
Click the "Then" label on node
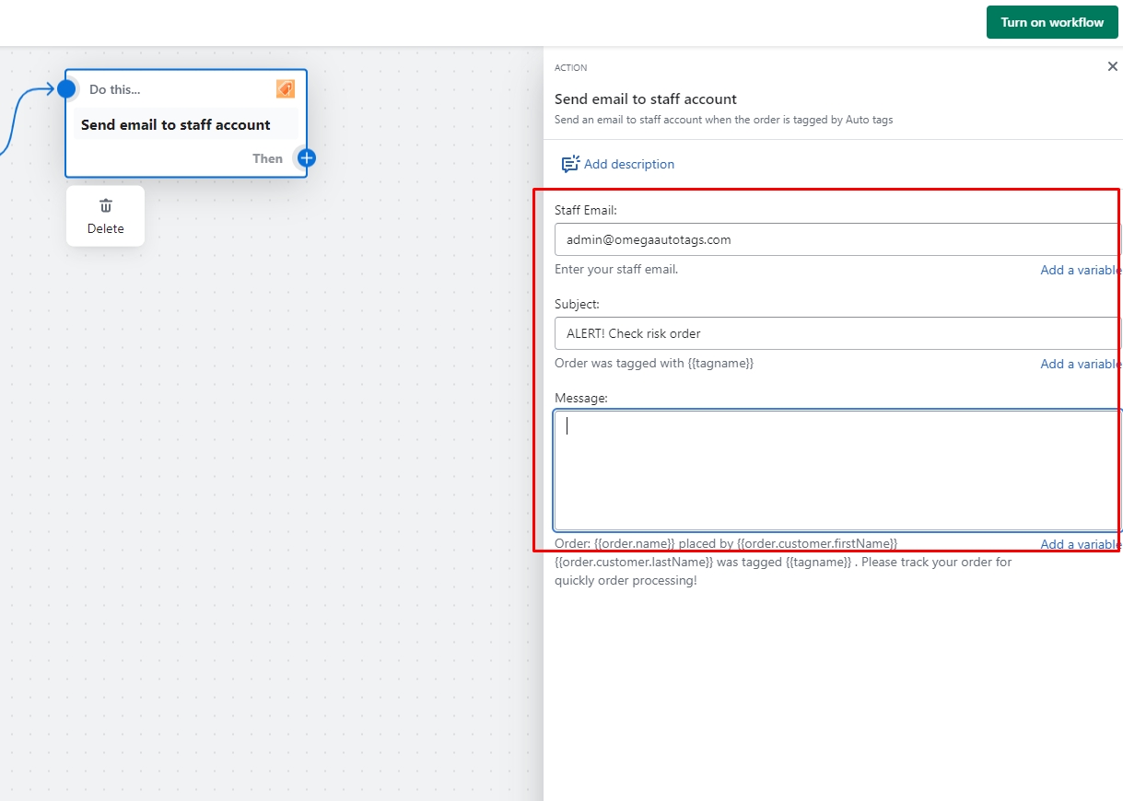click(267, 158)
